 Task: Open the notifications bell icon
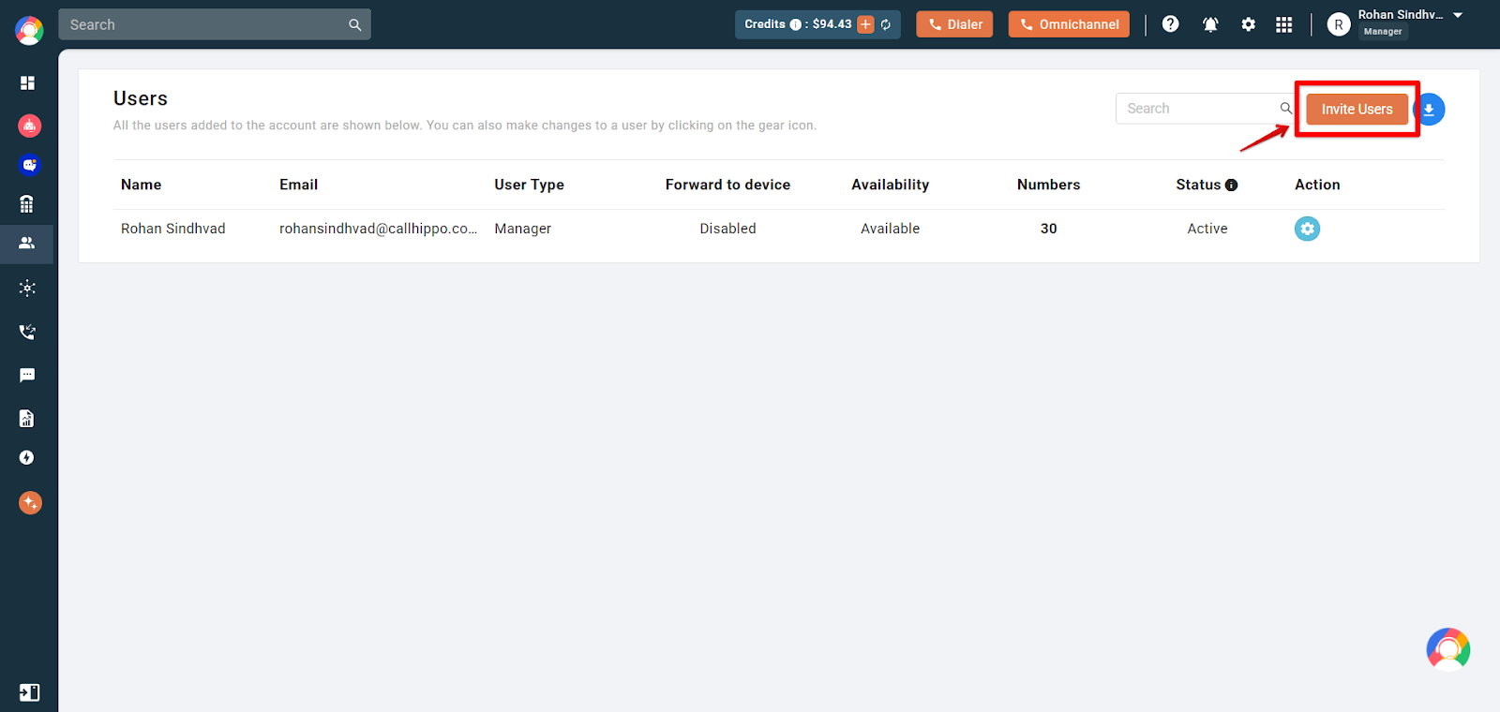[x=1210, y=24]
